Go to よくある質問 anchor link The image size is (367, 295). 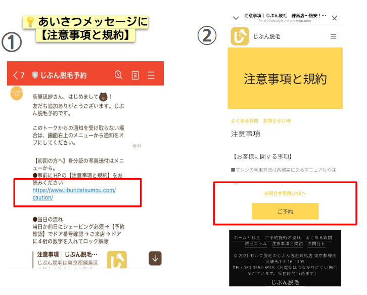click(244, 121)
